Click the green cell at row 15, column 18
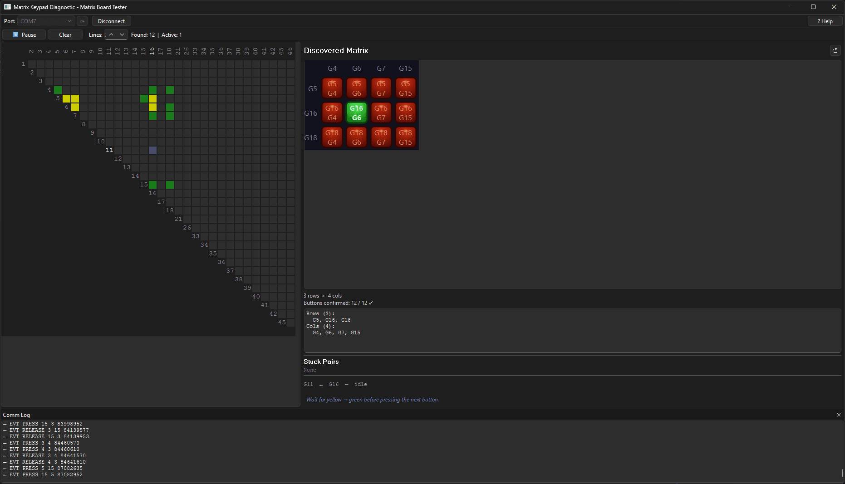Viewport: 845px width, 484px height. 170,185
